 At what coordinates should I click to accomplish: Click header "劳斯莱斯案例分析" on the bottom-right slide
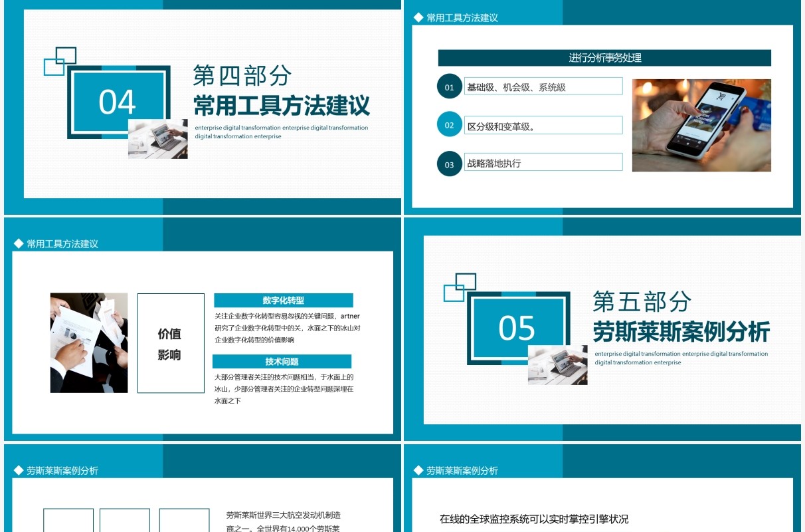(x=462, y=470)
